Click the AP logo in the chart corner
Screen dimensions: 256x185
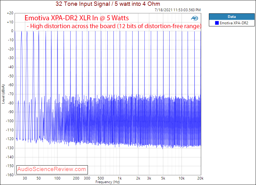(195, 18)
